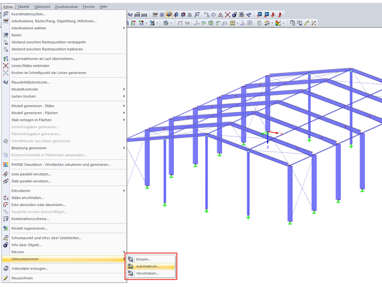Image resolution: width=382 pixels, height=287 pixels.
Task: Click the mirror tool icon in toolbar
Action: [221, 15]
